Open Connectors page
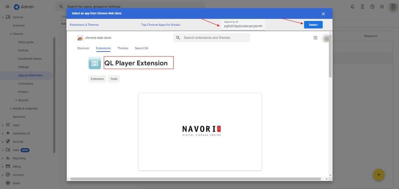Image resolution: width=399 pixels, height=189 pixels. [x=26, y=84]
